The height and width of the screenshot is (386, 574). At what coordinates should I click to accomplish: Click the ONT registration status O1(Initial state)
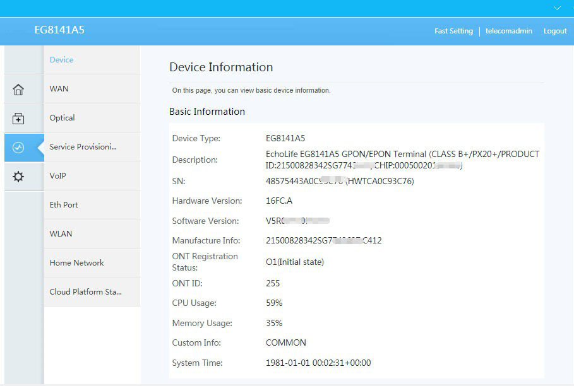point(295,262)
